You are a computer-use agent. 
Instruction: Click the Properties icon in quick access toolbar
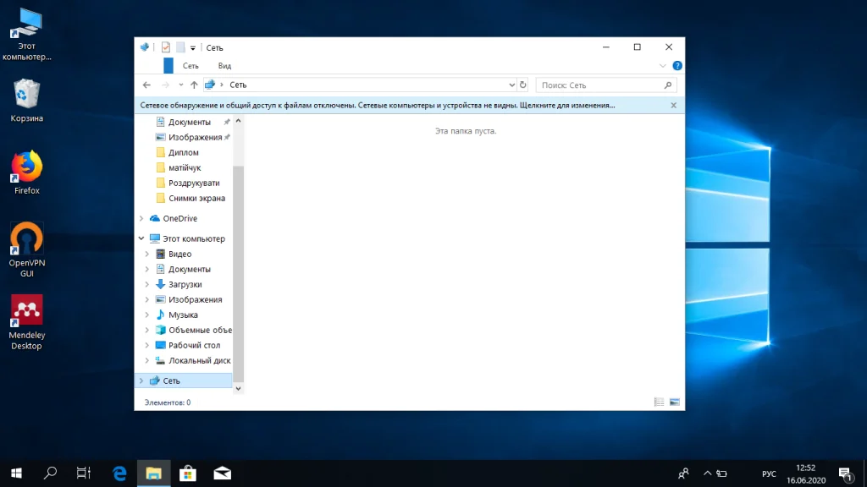[166, 47]
